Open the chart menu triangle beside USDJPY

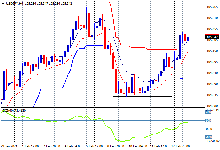click(3, 4)
